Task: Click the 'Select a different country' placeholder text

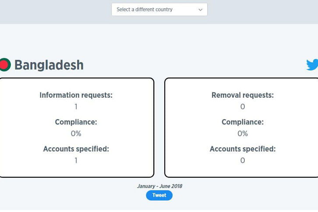Action: [x=145, y=9]
